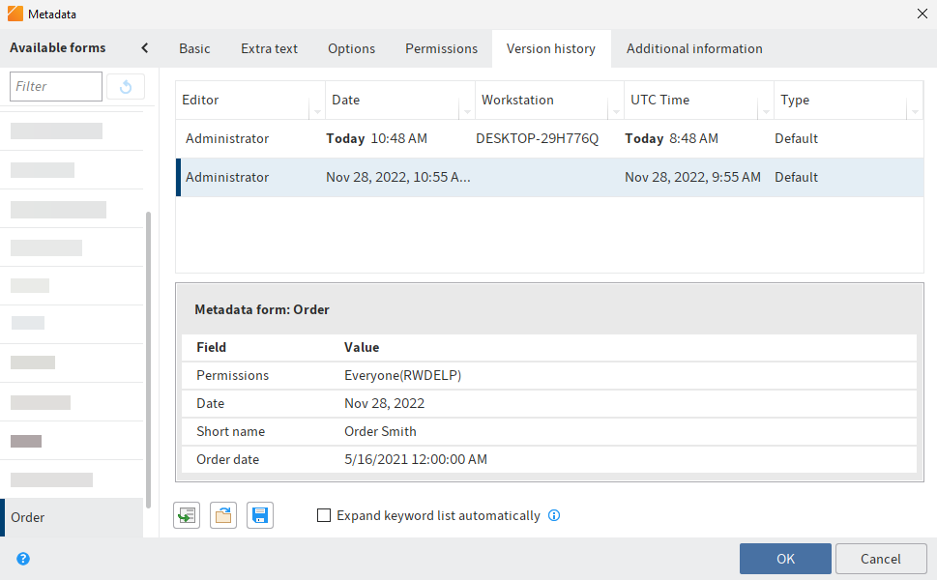This screenshot has height=580, width=937.
Task: Open the Extra text tab
Action: point(269,48)
